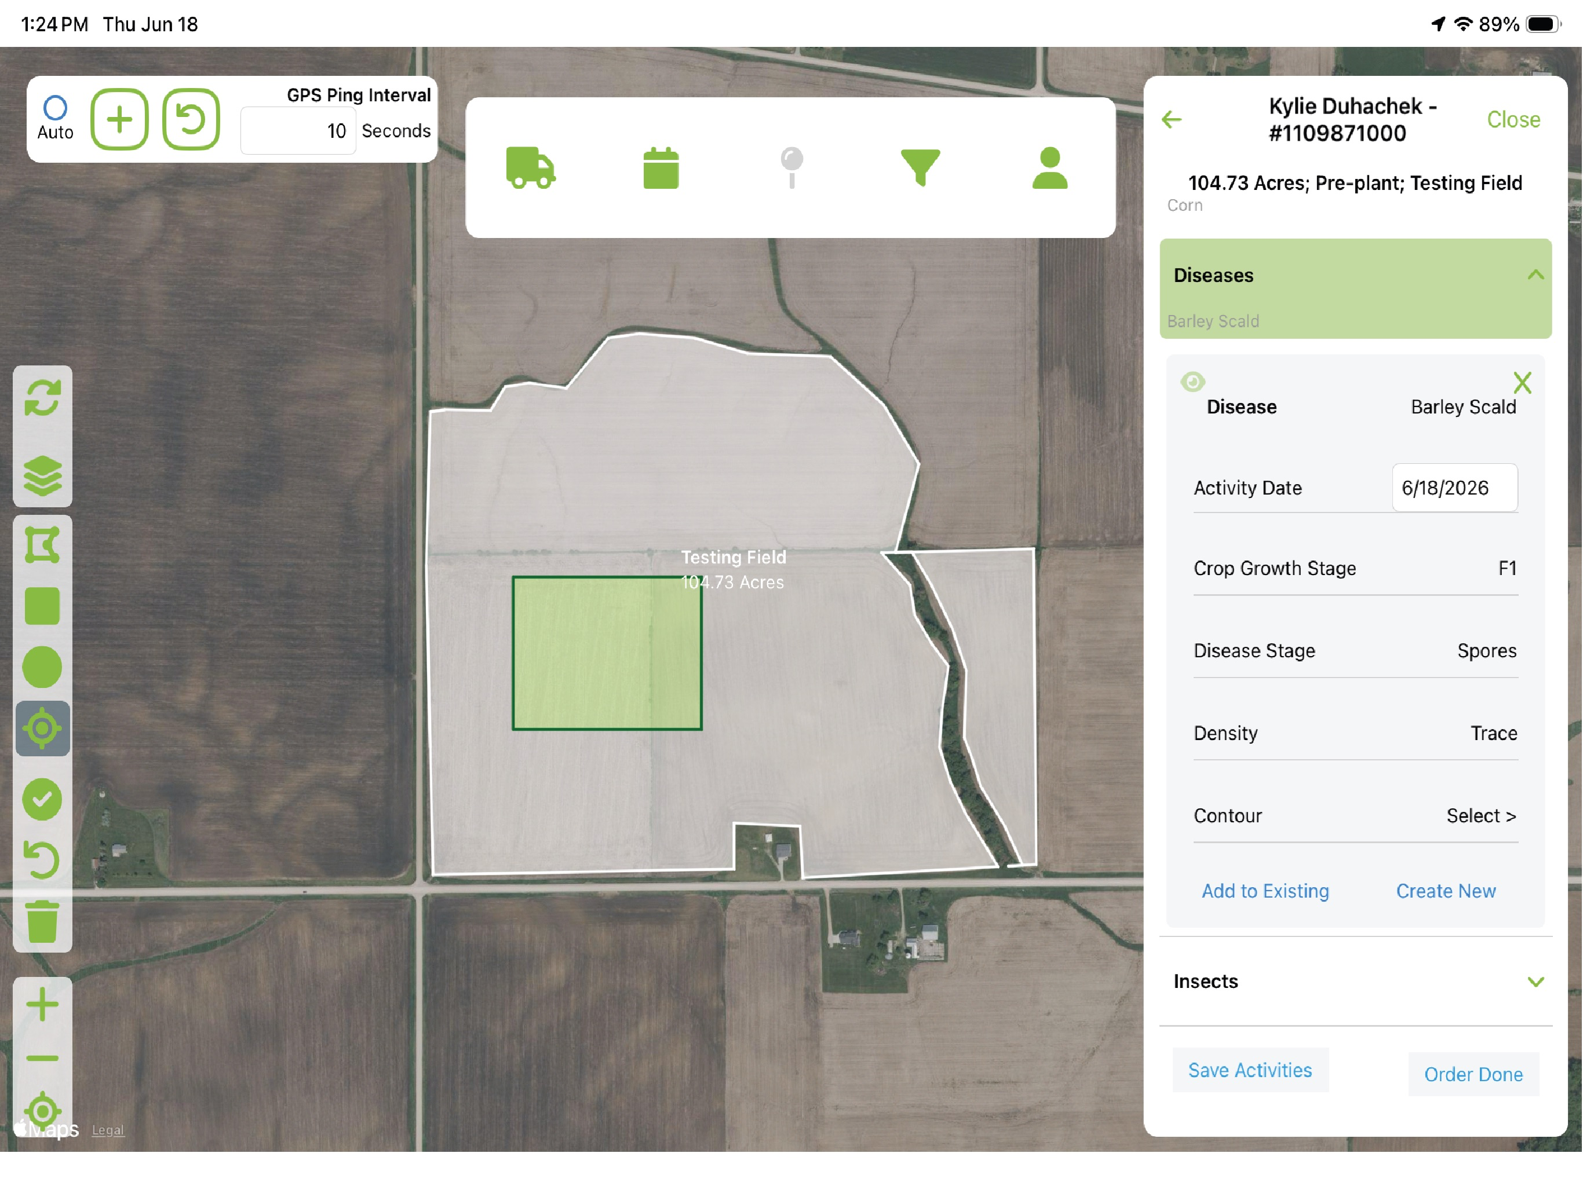Collapse the Diseases section

pos(1355,288)
